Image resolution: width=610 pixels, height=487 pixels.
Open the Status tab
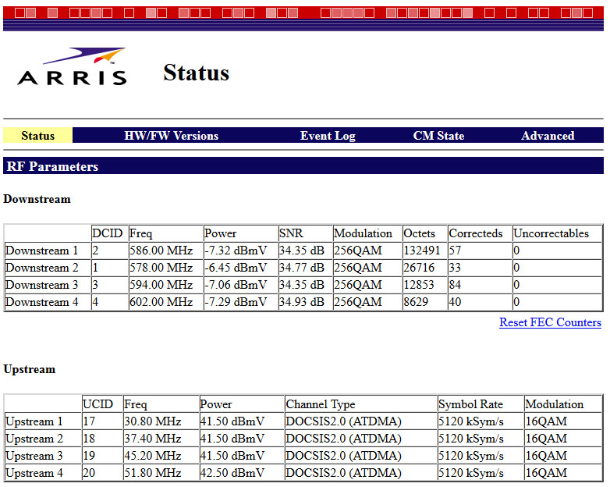pos(37,136)
